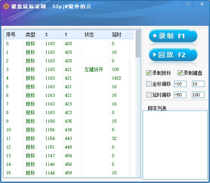Select row 9 with X value 1158
Viewport: 210px width, 183px height.
point(69,121)
